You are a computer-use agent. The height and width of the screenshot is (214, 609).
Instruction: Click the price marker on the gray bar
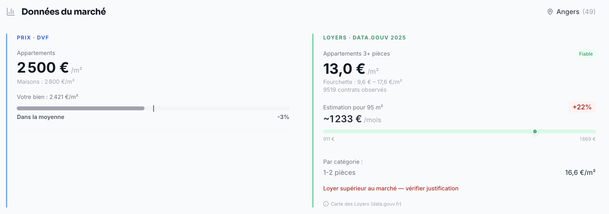pyautogui.click(x=153, y=108)
